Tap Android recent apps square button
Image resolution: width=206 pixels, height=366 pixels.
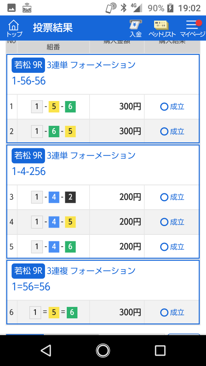coord(160,350)
